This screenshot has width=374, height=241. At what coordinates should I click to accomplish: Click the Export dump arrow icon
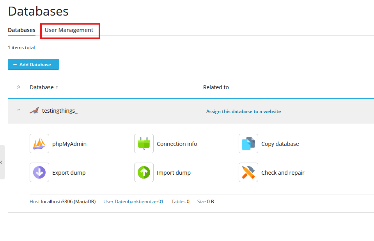tap(39, 172)
